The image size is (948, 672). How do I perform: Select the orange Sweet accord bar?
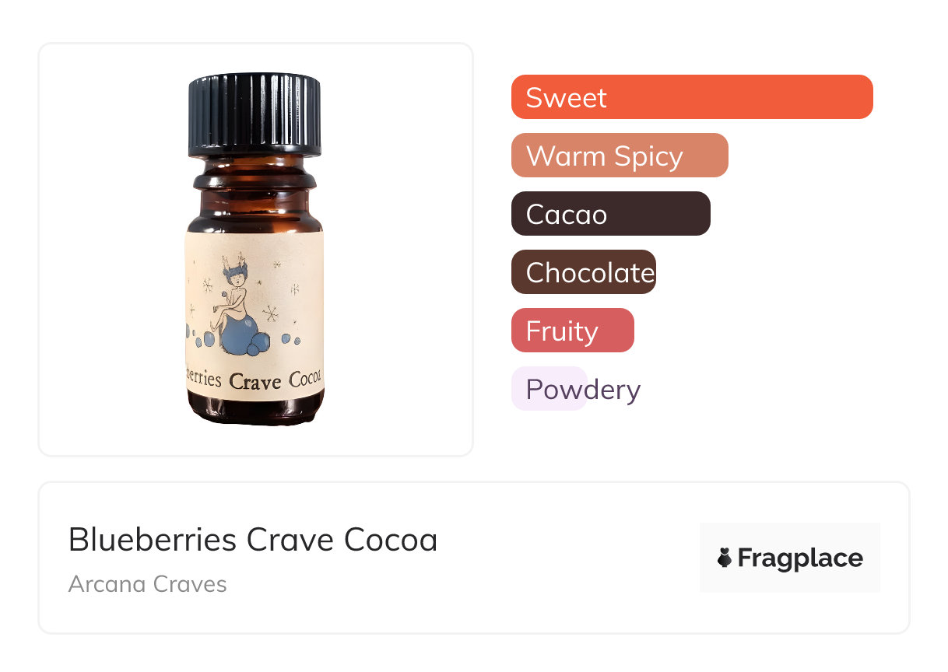(x=692, y=97)
